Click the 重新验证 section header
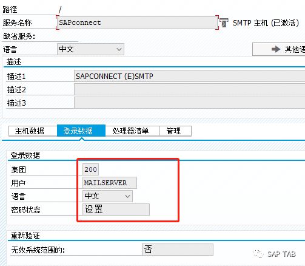Viewport: 305px width, 266px height. [25, 236]
